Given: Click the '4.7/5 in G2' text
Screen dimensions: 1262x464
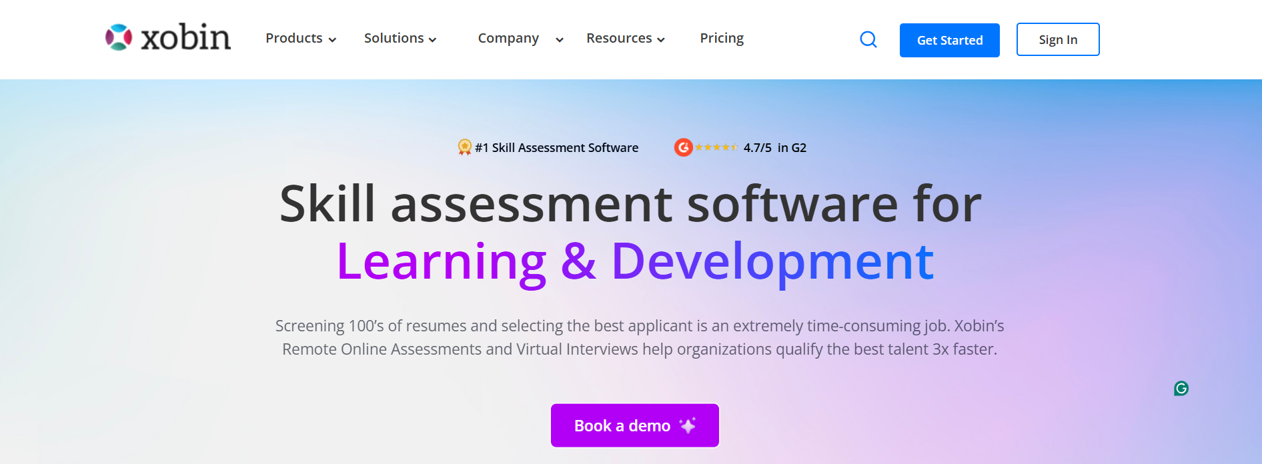Looking at the screenshot, I should tap(775, 147).
